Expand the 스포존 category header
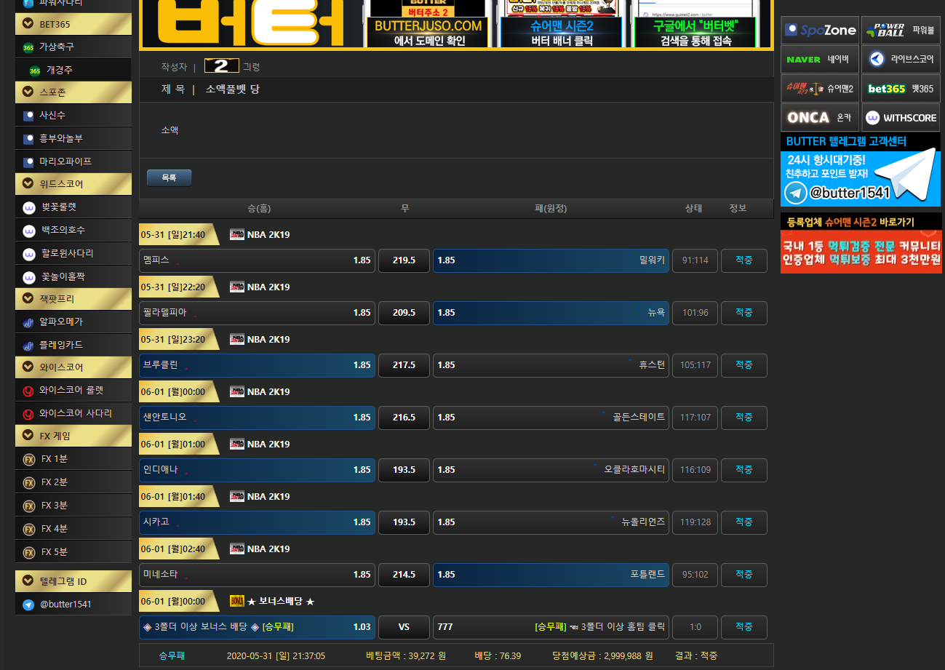945x670 pixels. 28,92
